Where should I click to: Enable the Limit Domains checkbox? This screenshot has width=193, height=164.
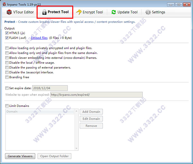tap(7, 106)
